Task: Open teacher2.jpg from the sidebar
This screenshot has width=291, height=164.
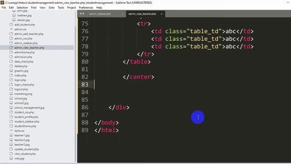Action: point(22,140)
